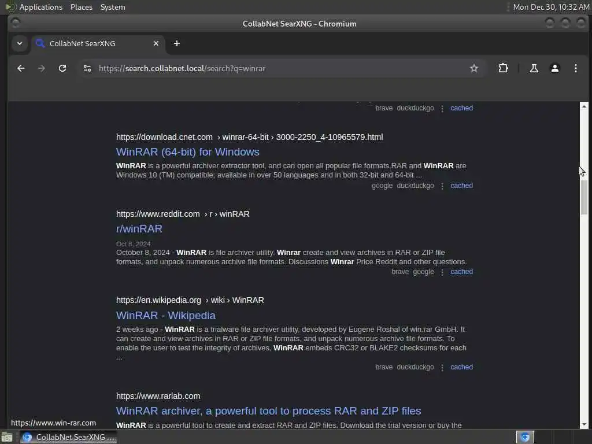Expand the tab search dropdown arrow
592x444 pixels.
(20, 43)
